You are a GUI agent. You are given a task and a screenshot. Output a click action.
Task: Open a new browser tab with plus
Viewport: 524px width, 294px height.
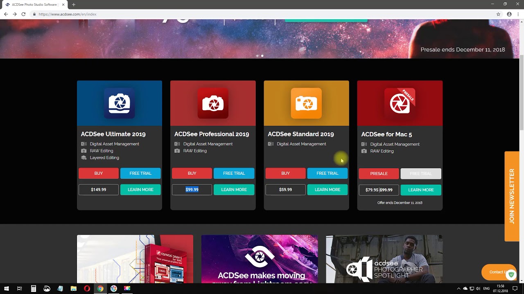pos(74,4)
